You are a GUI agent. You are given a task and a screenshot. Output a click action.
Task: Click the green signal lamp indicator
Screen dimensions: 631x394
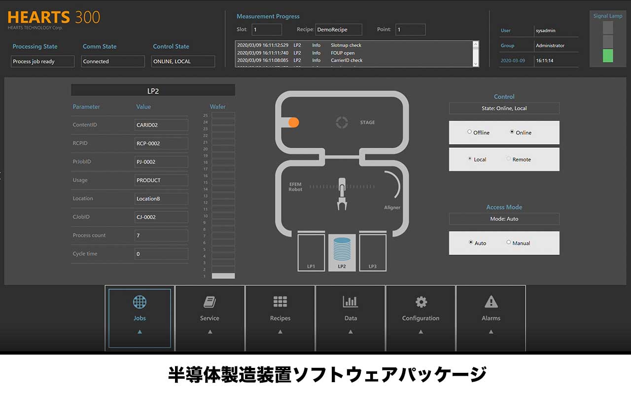point(608,56)
